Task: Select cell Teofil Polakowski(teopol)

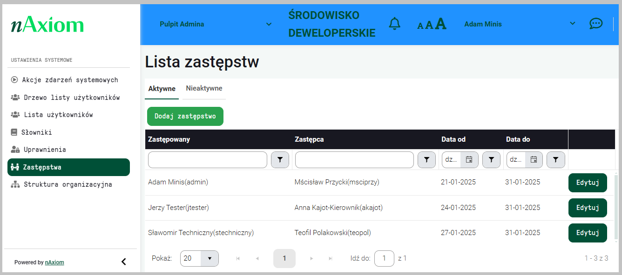Action: 333,233
